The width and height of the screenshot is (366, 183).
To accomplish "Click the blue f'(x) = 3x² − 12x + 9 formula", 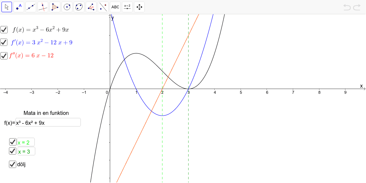I will [x=42, y=42].
